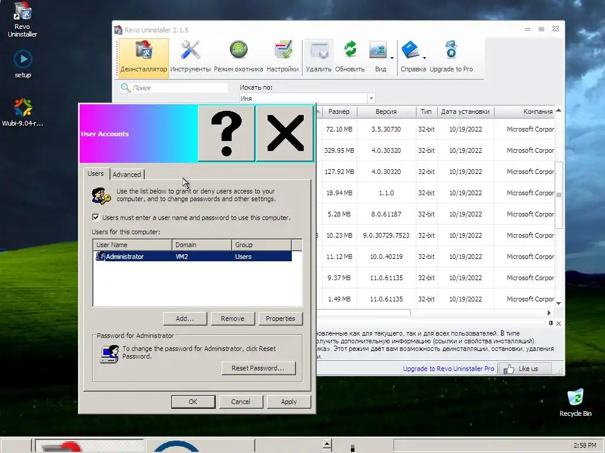The height and width of the screenshot is (453, 605).
Task: Click Cancel in User Accounts dialog
Action: pyautogui.click(x=241, y=401)
